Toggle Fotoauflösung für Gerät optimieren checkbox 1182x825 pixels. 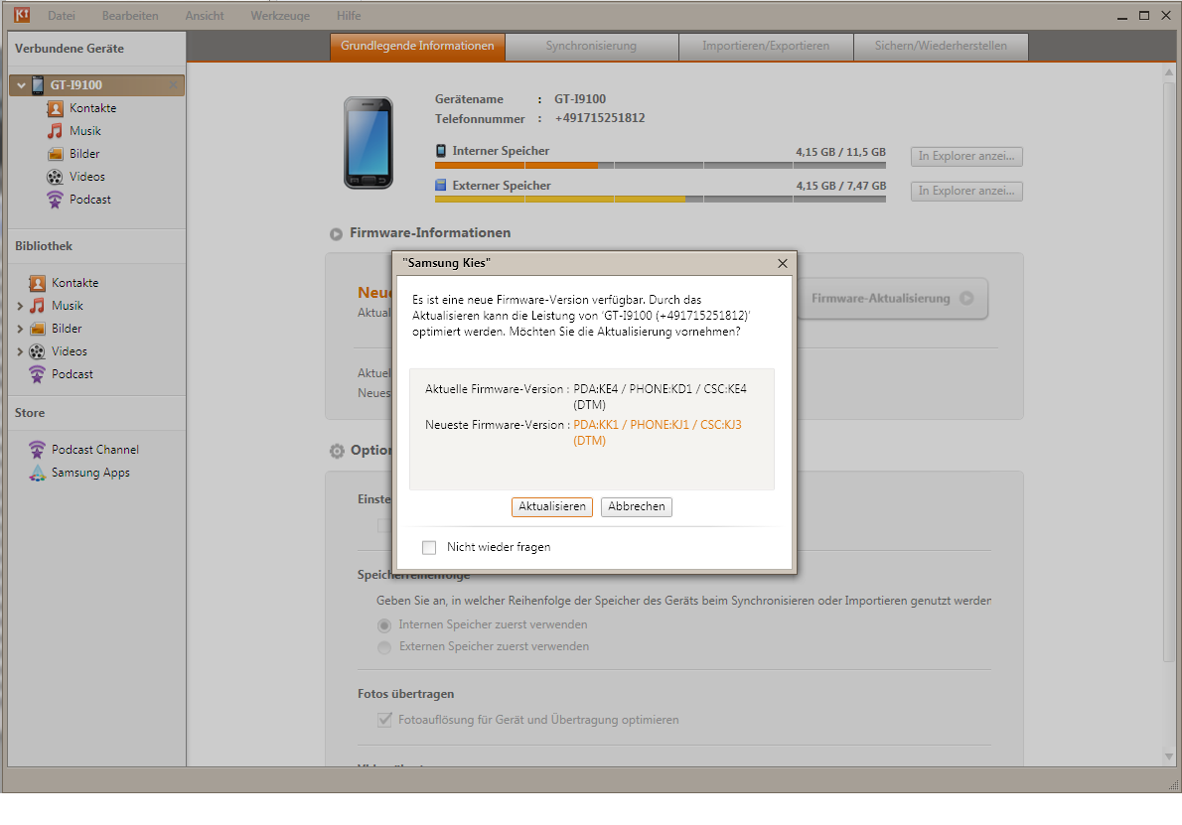coord(384,720)
